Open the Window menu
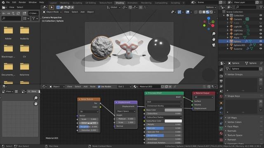Image resolution: width=264 pixels, height=148 pixels. (33, 2)
